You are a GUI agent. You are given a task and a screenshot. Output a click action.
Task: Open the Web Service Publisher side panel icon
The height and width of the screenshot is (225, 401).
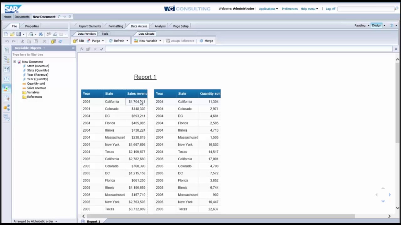7,108
